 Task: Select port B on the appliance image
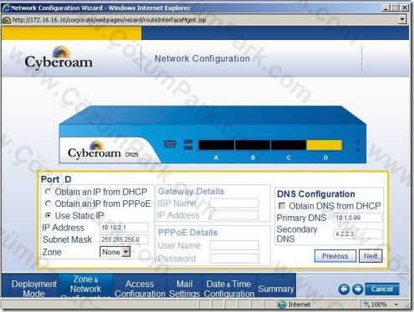coord(253,145)
